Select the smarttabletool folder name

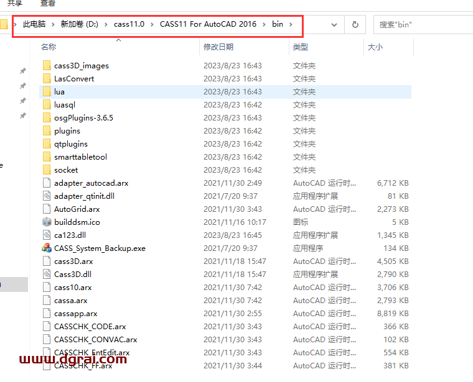point(80,157)
